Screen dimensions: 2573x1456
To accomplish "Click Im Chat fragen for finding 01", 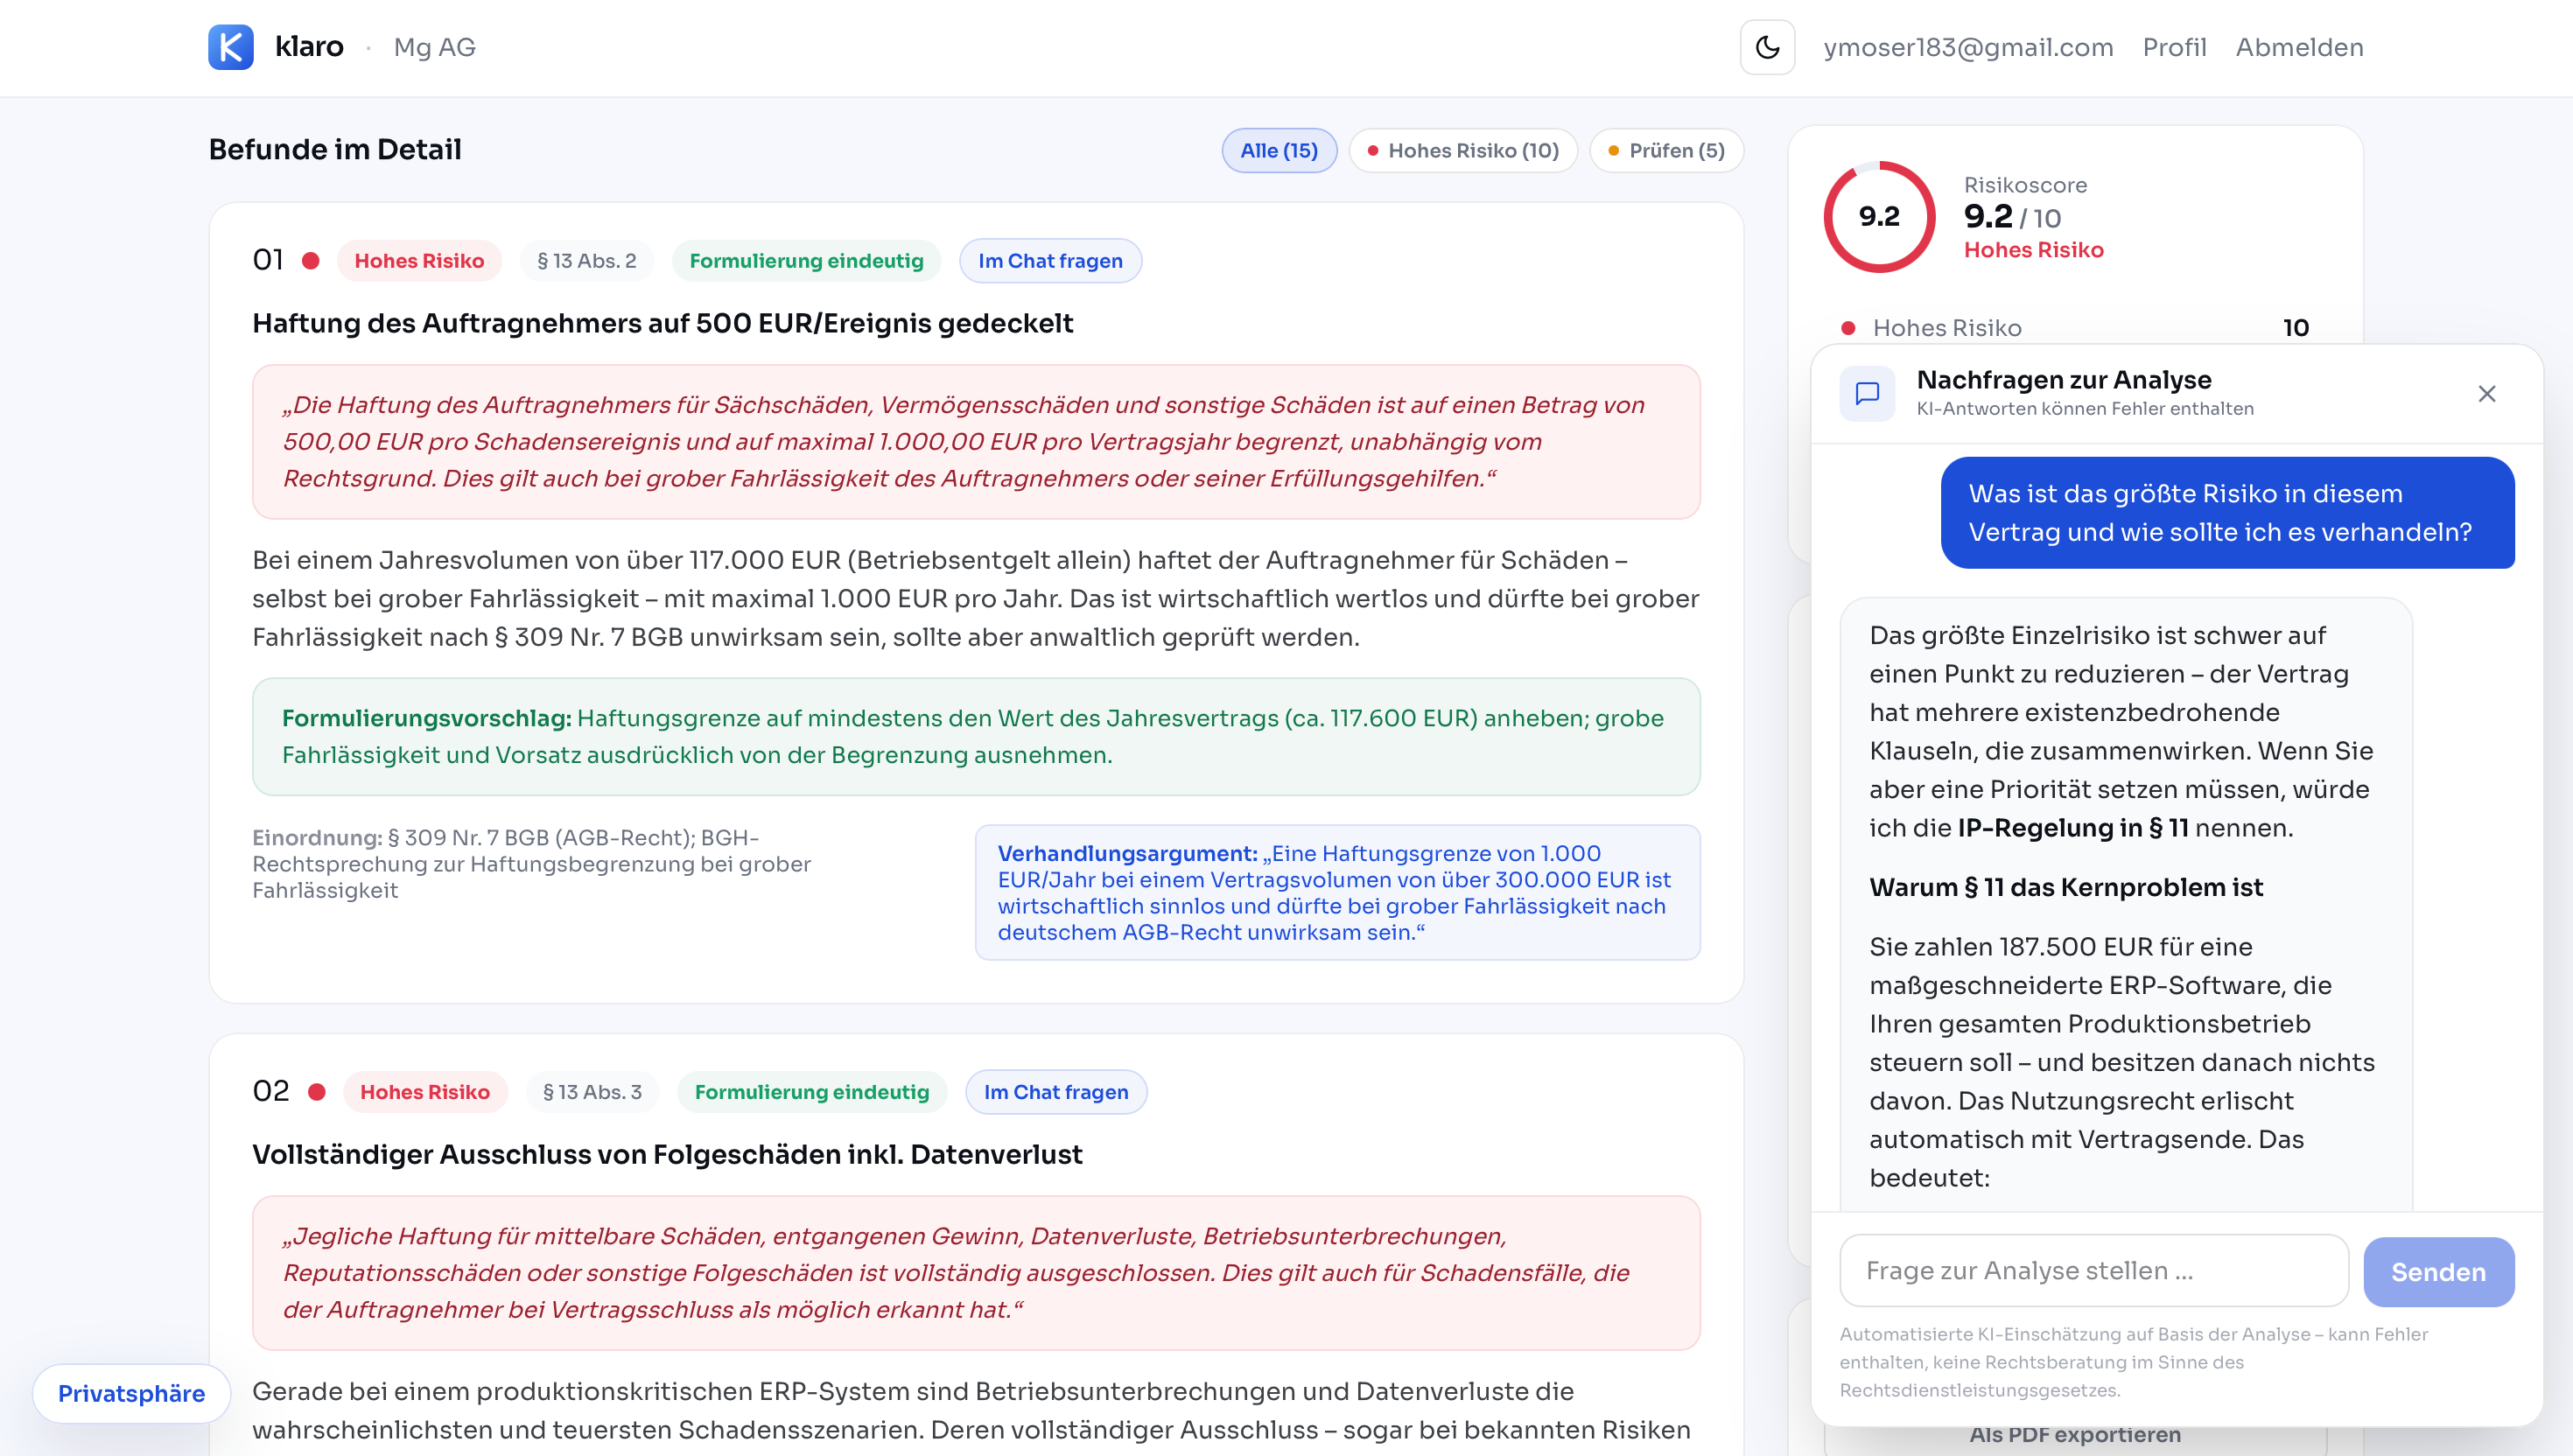I will [x=1050, y=261].
